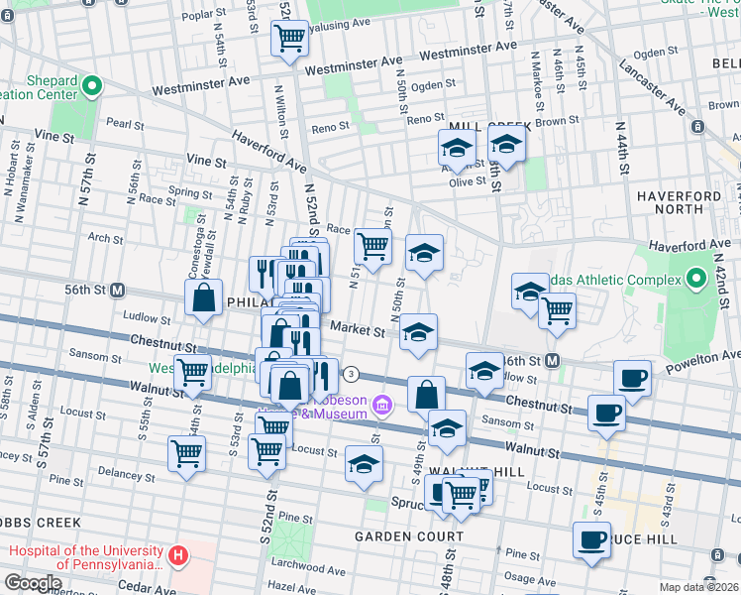Open the school marker beside Market St label

point(418,332)
